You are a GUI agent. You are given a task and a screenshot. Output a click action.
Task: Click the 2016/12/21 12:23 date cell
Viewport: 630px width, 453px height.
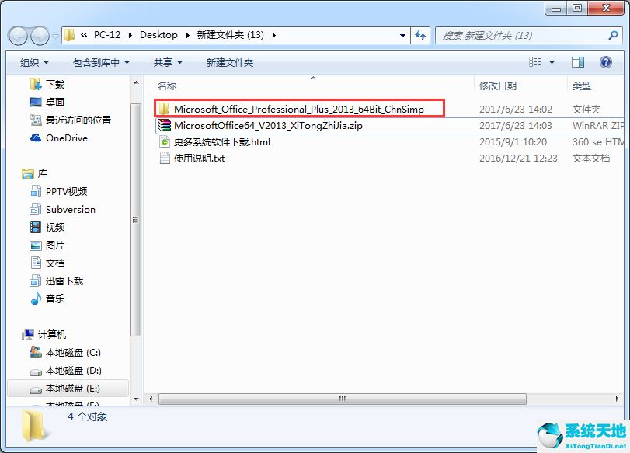[518, 159]
